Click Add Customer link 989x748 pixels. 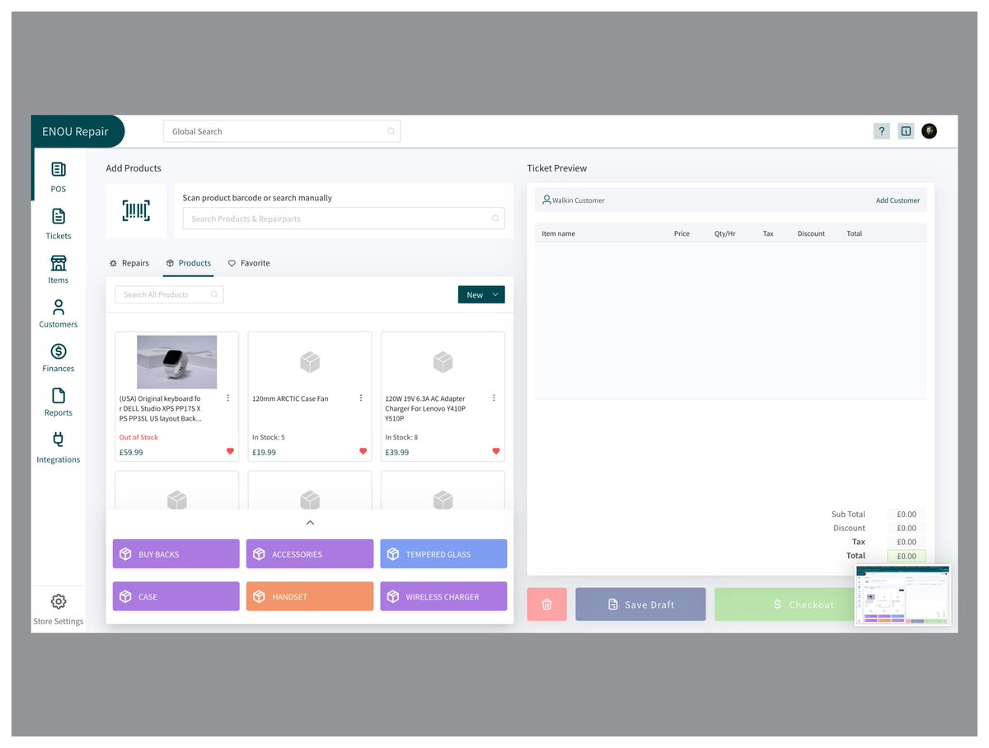[x=898, y=200]
